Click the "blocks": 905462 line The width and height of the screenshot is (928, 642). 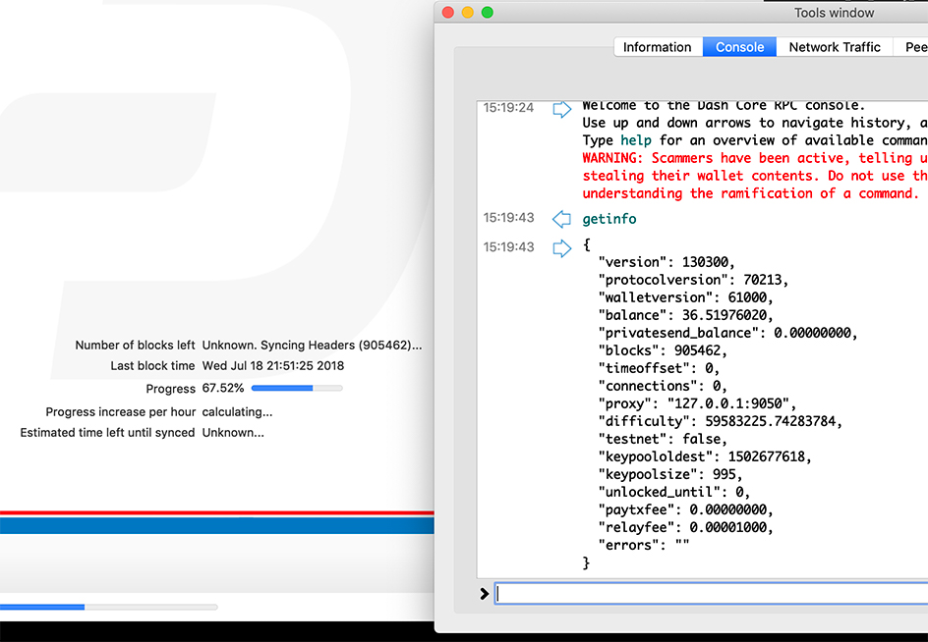point(663,350)
